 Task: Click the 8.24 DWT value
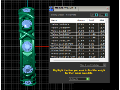click(91, 24)
